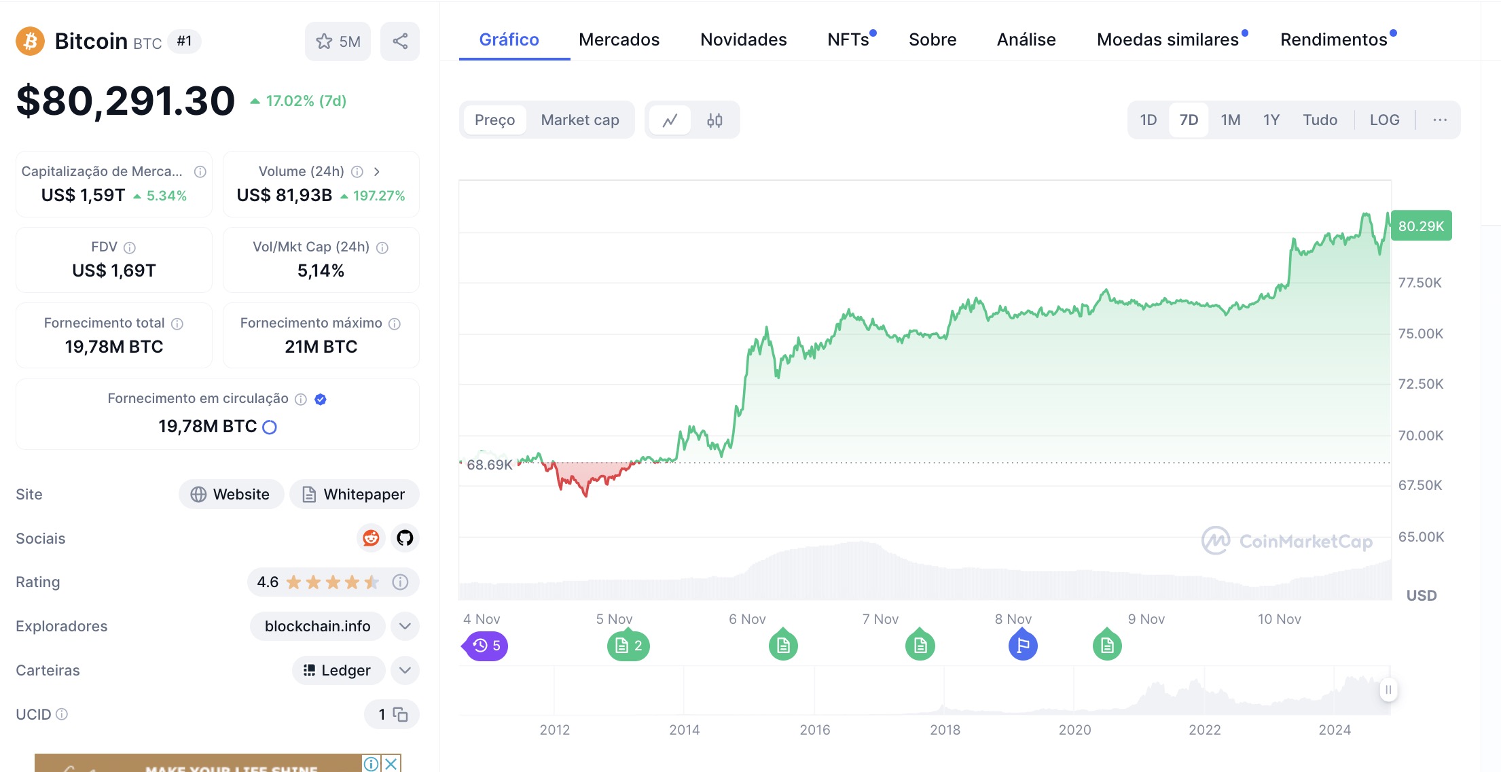This screenshot has width=1501, height=772.
Task: Open the Website link
Action: pyautogui.click(x=231, y=494)
